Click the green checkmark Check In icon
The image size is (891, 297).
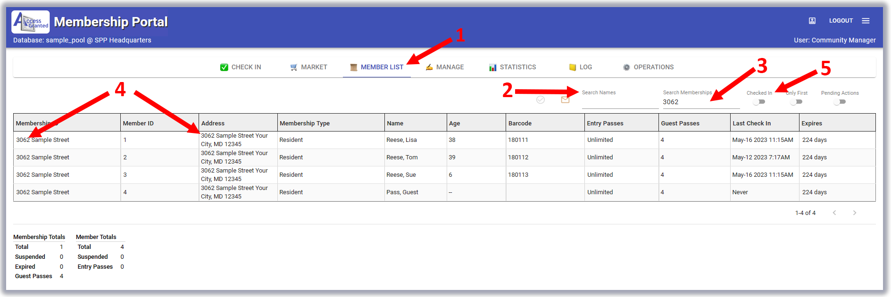[224, 67]
